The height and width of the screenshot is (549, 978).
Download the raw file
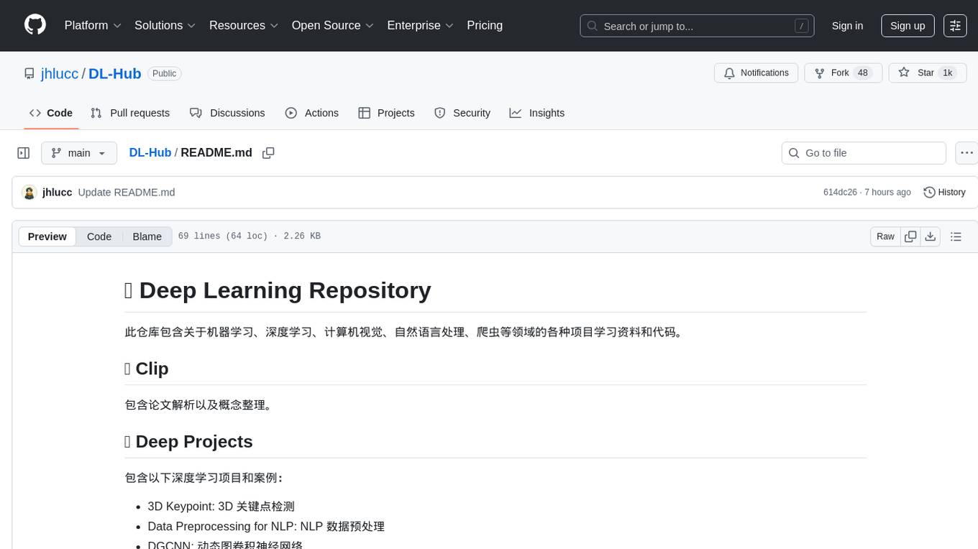pyautogui.click(x=931, y=236)
